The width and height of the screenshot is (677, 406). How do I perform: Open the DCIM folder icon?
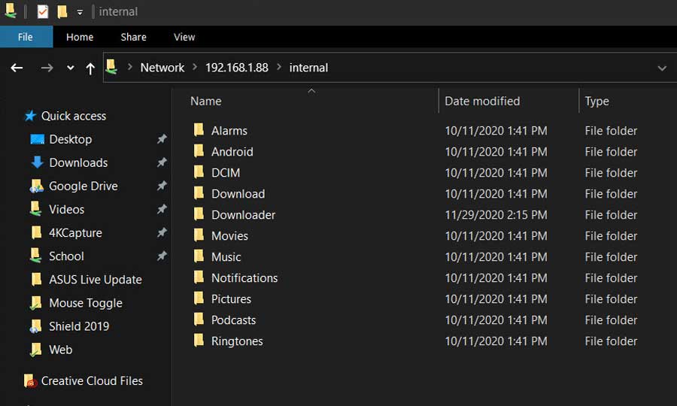199,172
